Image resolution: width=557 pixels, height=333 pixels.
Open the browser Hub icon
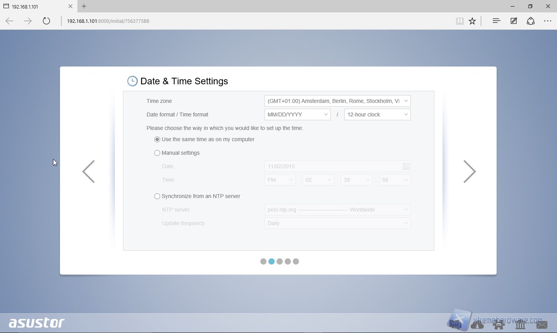coord(496,21)
